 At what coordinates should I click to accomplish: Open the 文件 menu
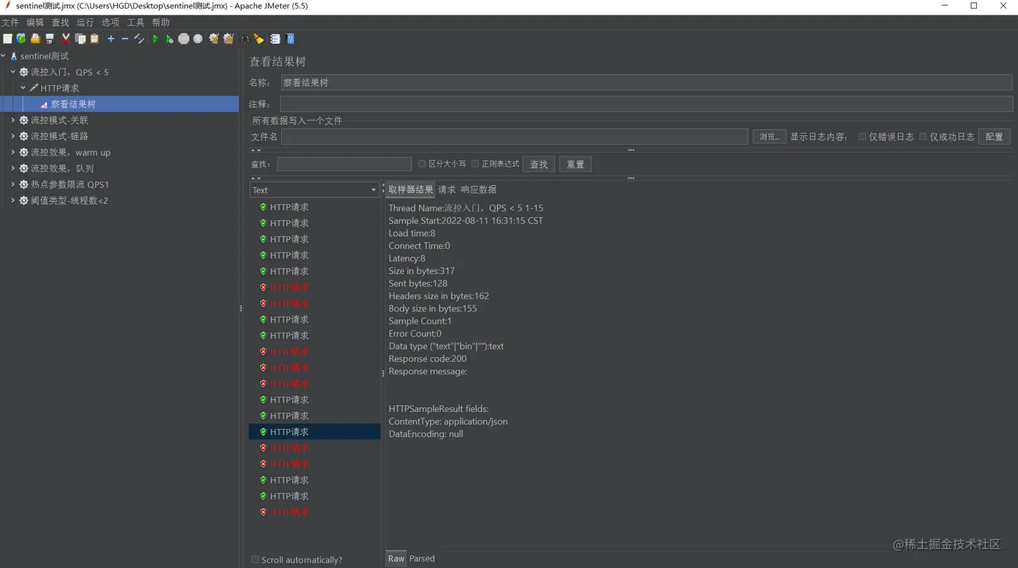[x=10, y=22]
